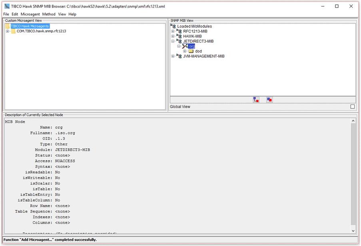Open the Help menu
Screen dimensions: 361x246
click(x=72, y=14)
